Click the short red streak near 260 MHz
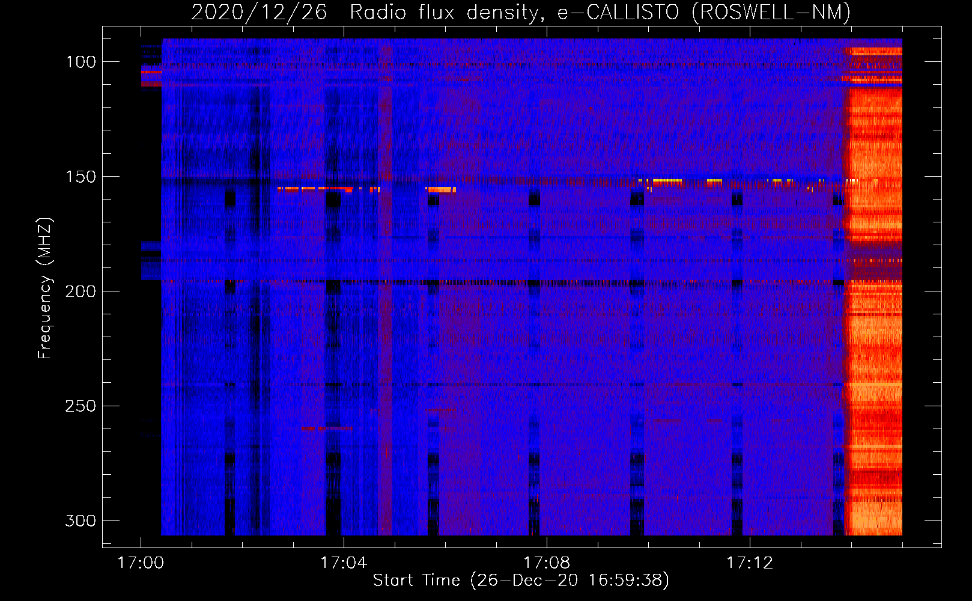Image resolution: width=972 pixels, height=601 pixels. point(326,429)
